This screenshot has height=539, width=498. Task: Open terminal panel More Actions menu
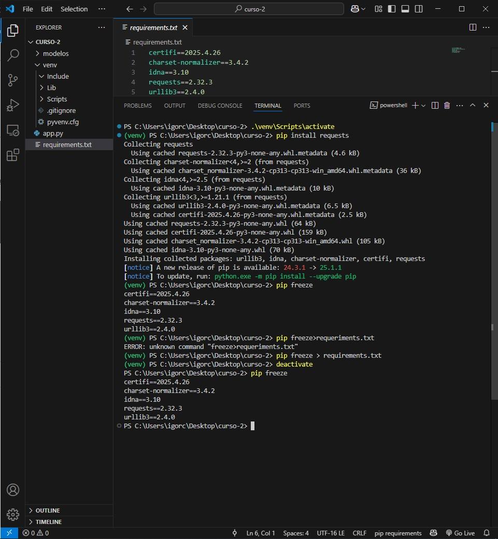[460, 106]
